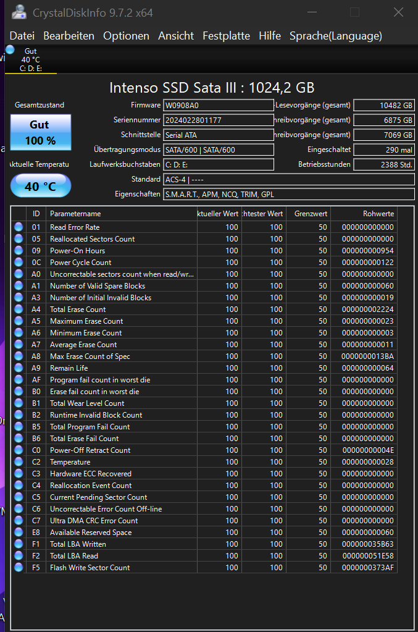Click the Grenzwert column header

[309, 214]
